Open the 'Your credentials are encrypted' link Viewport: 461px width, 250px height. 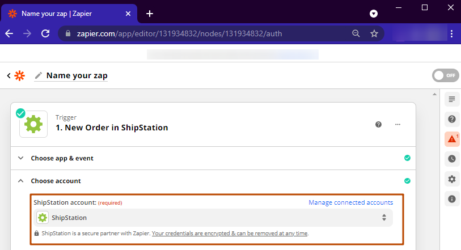230,233
